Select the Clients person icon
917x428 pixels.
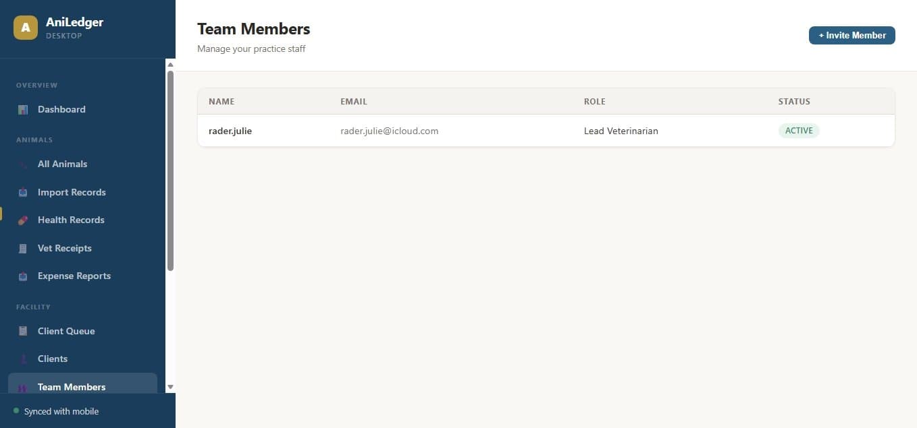[23, 359]
